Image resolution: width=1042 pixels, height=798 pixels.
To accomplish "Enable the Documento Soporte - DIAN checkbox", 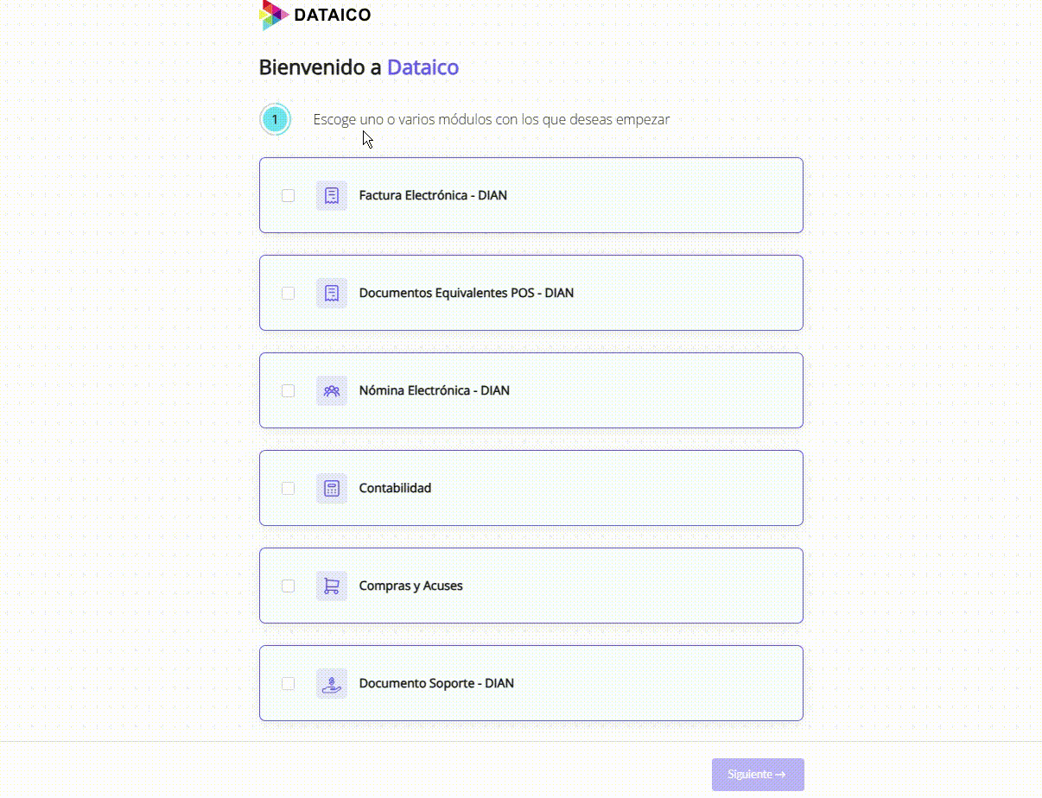I will (x=288, y=682).
